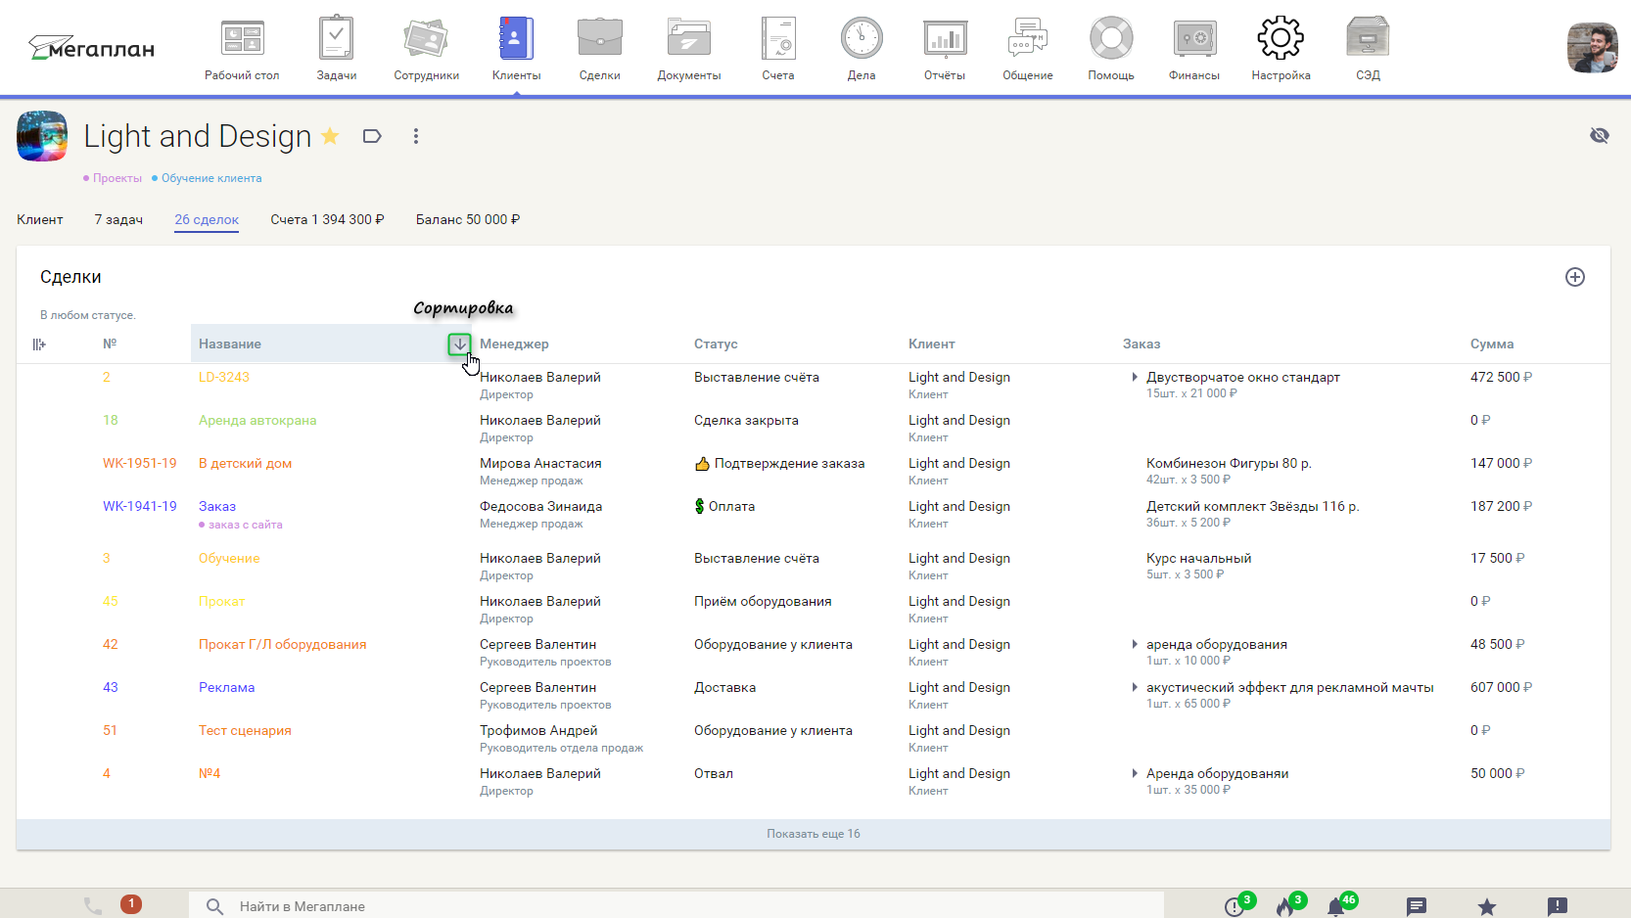The image size is (1631, 918).
Task: Switch to Баланс 50 000 ₽ tab
Action: click(x=468, y=219)
